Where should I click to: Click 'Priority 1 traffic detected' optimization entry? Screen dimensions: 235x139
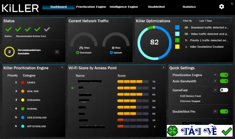207,40
